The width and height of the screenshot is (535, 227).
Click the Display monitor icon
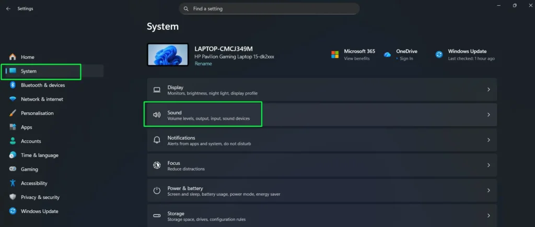[x=157, y=90]
